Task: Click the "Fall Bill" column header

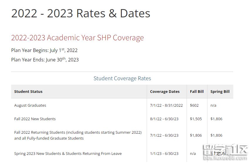Action: pyautogui.click(x=197, y=92)
